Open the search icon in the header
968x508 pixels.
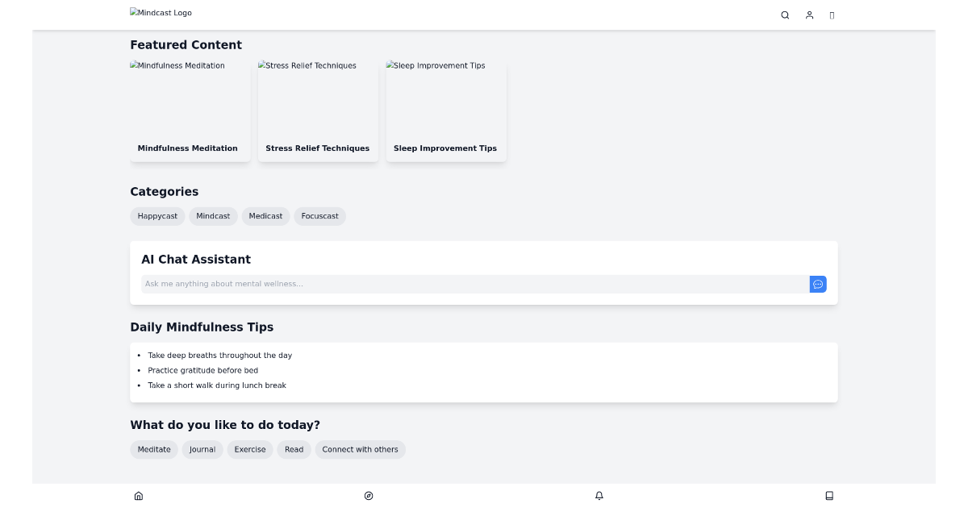pyautogui.click(x=784, y=15)
